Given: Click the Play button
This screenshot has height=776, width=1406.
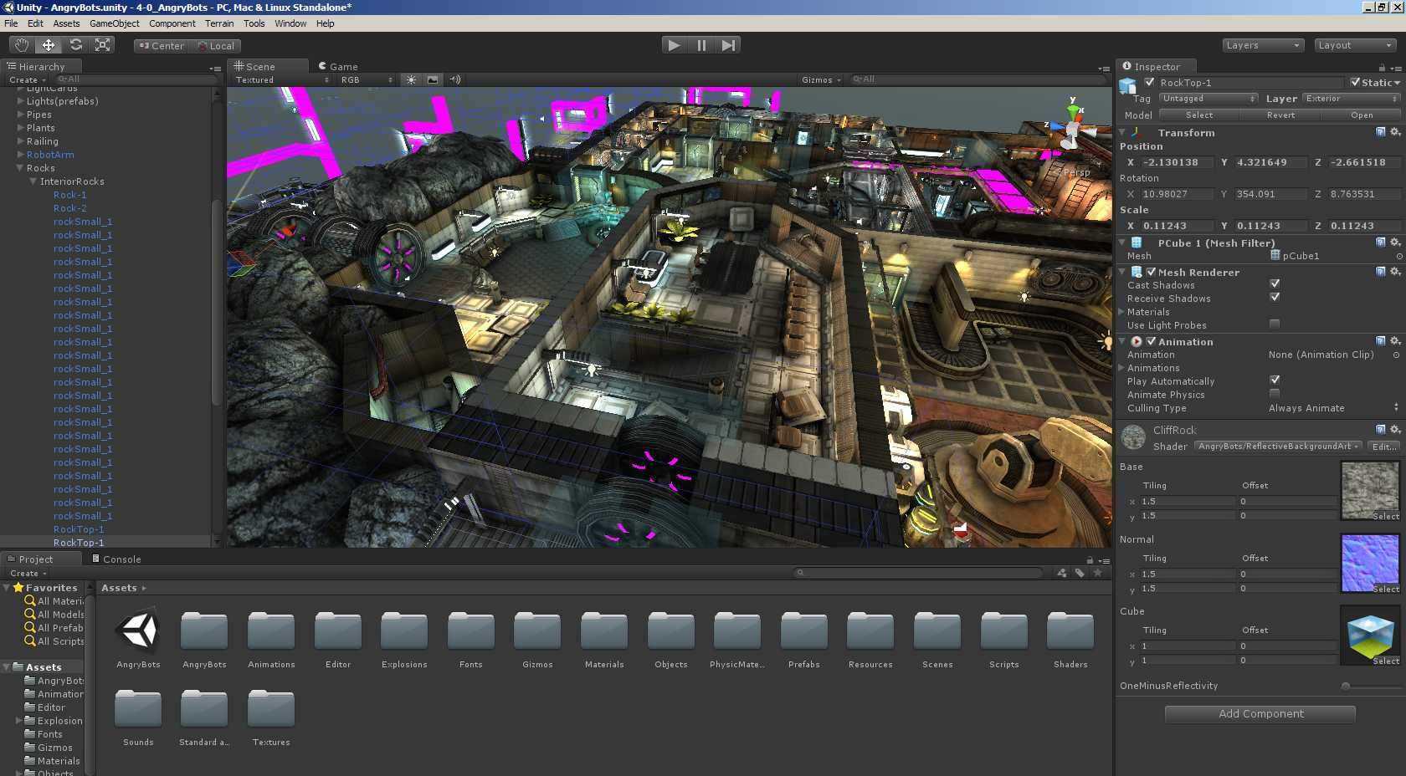Looking at the screenshot, I should 674,45.
